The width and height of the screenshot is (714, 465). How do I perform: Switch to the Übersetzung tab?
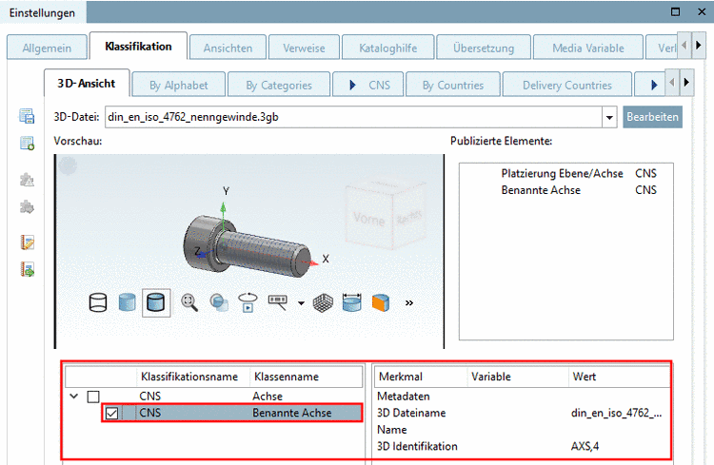point(484,48)
